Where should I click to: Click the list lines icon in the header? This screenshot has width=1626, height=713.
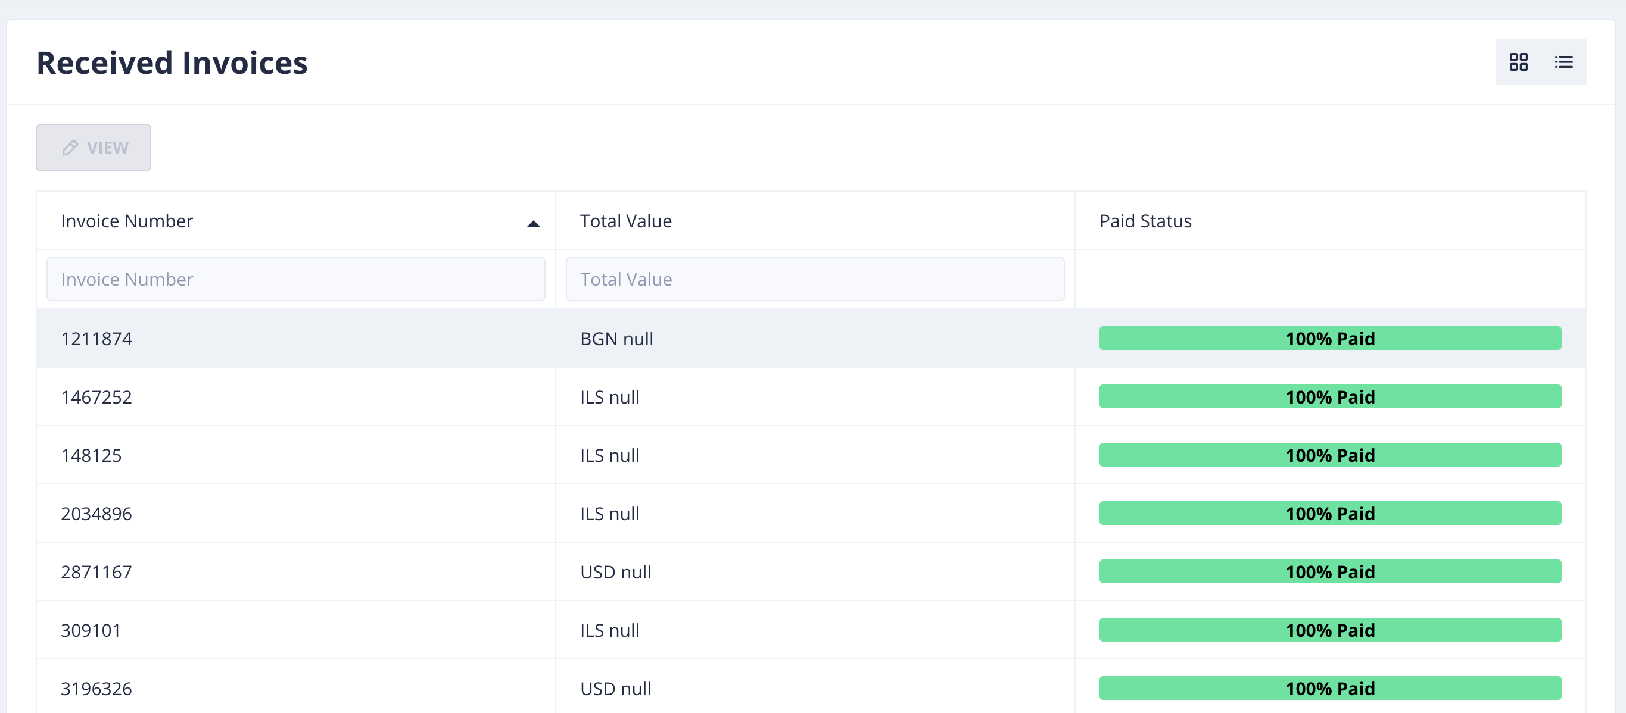(x=1564, y=62)
